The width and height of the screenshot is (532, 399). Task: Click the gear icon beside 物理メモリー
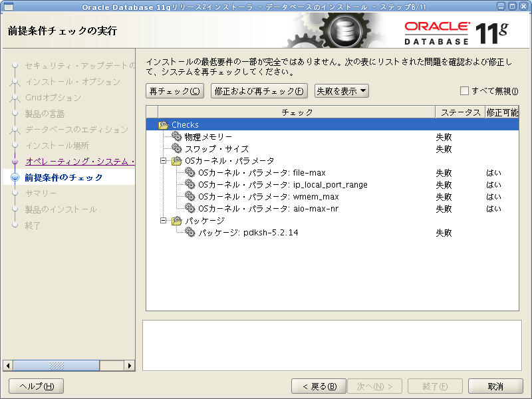click(176, 137)
